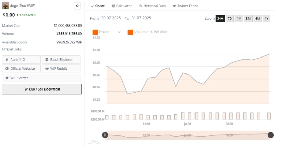The width and height of the screenshot is (282, 147).
Task: Click the $0.92 price axis label
Action: click(x=96, y=100)
